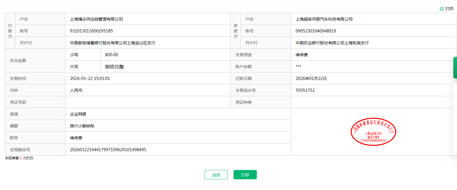Click the top-right 打印 text link
Image resolution: width=457 pixels, height=190 pixels.
coord(449,9)
